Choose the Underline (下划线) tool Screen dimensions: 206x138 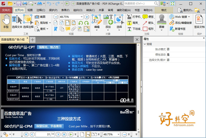pos(134,29)
